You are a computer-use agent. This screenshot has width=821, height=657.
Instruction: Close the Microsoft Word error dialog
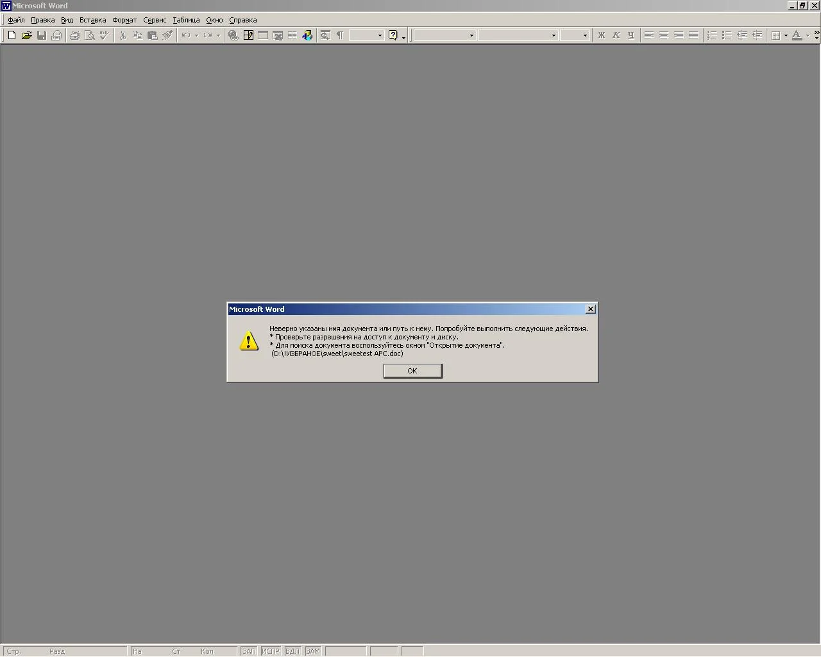click(591, 309)
